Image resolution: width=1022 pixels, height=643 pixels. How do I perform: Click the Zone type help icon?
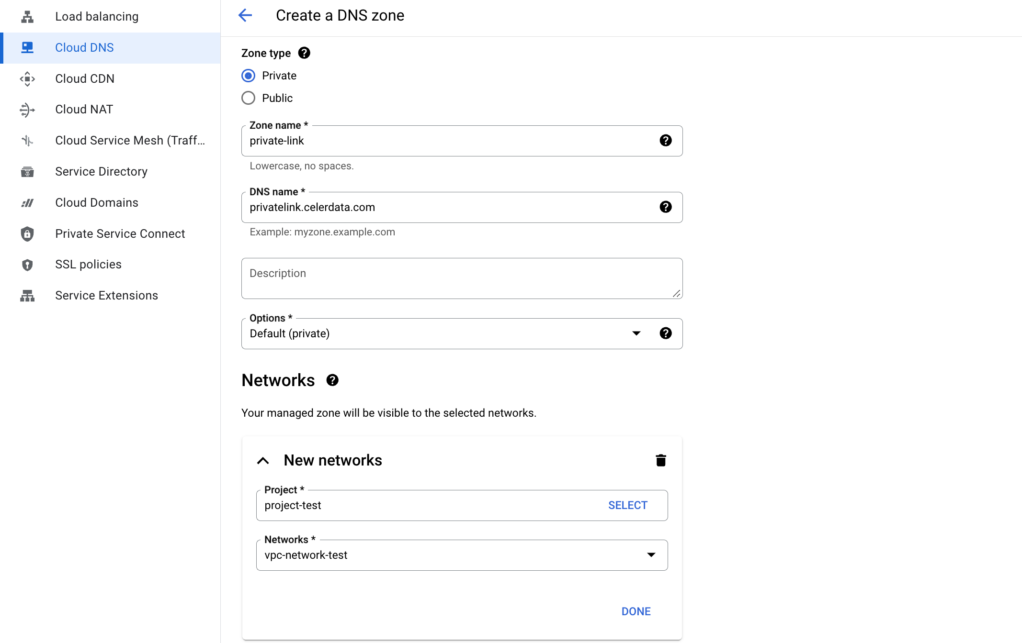[x=304, y=53]
